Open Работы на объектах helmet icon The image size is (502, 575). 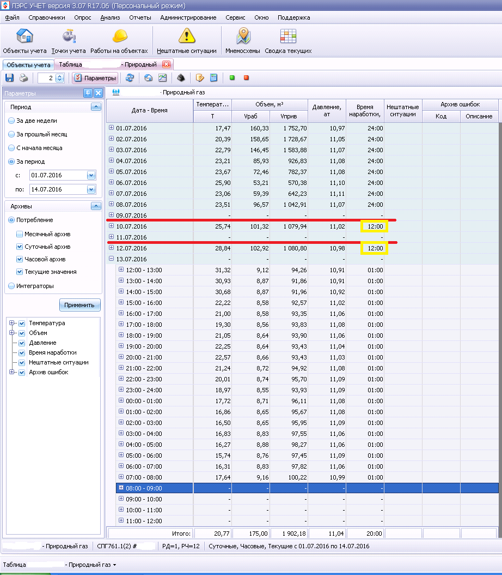120,36
